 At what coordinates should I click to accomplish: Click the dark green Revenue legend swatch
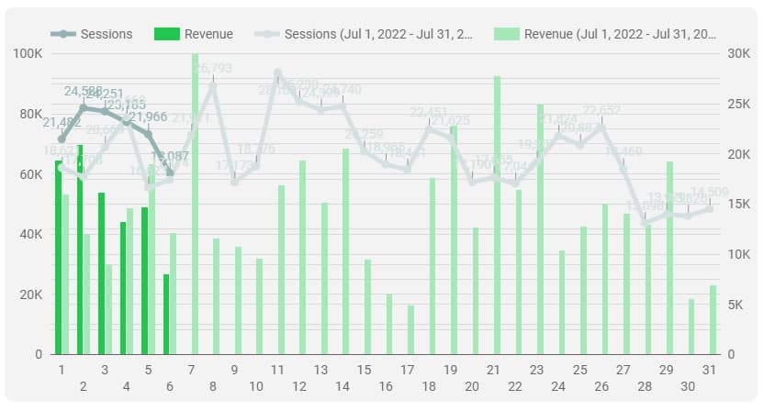tap(166, 34)
